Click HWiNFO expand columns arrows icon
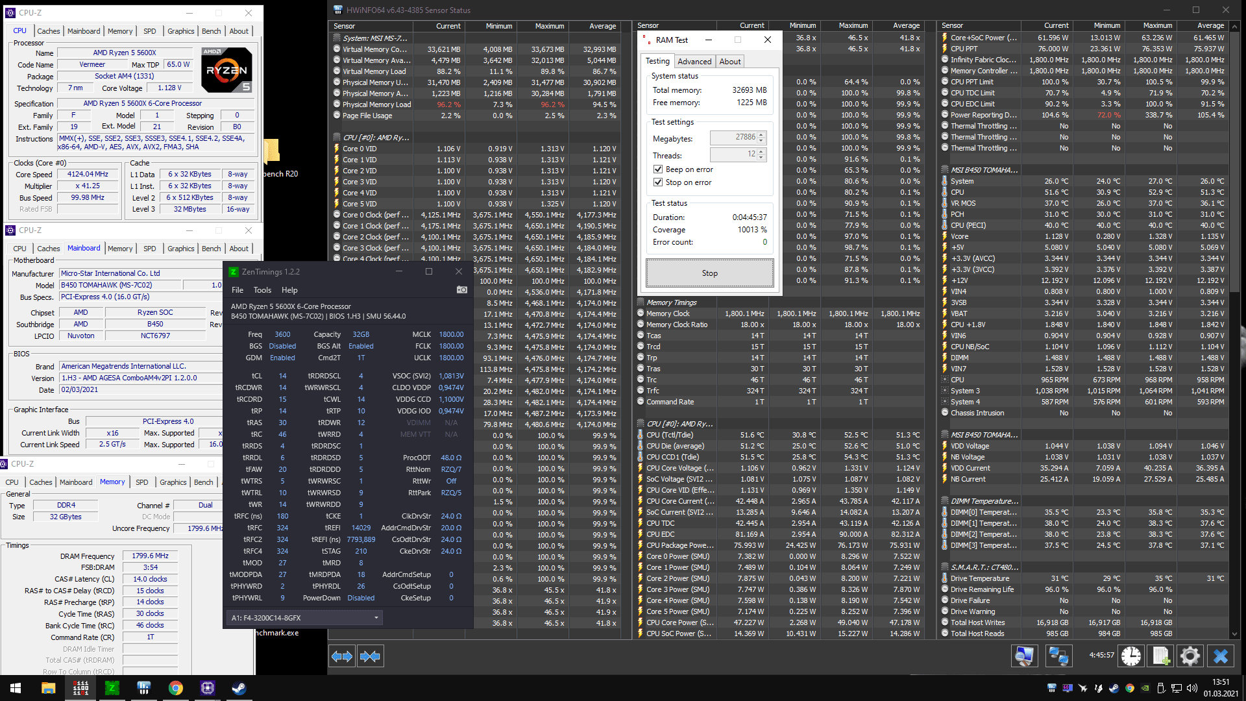Image resolution: width=1246 pixels, height=701 pixels. pyautogui.click(x=342, y=656)
